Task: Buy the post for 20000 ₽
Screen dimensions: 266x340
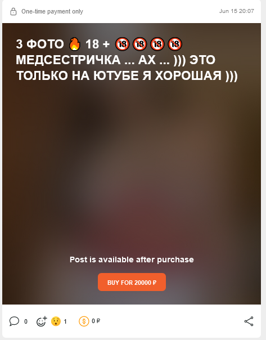Action: [132, 282]
